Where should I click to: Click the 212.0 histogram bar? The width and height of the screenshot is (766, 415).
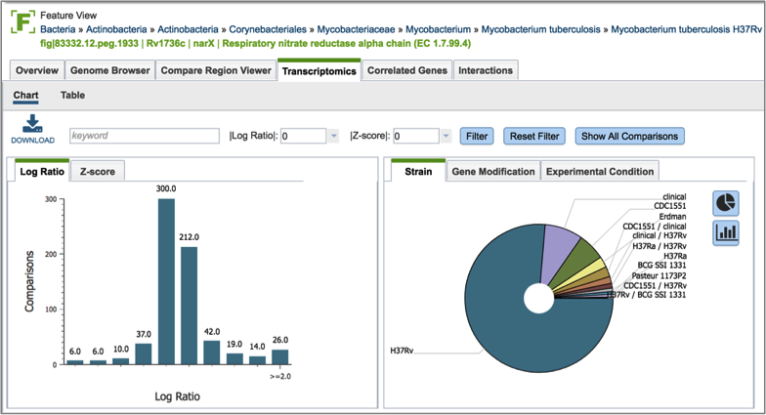pyautogui.click(x=190, y=306)
